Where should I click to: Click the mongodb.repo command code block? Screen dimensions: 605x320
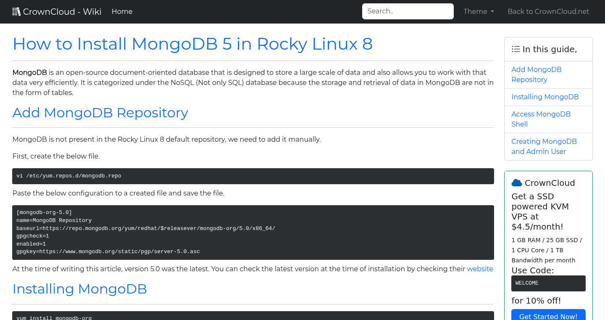(x=253, y=176)
